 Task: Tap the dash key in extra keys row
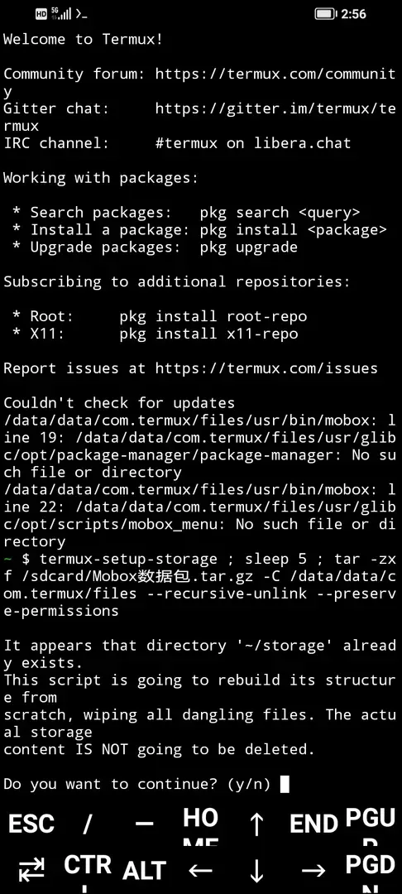pyautogui.click(x=144, y=824)
